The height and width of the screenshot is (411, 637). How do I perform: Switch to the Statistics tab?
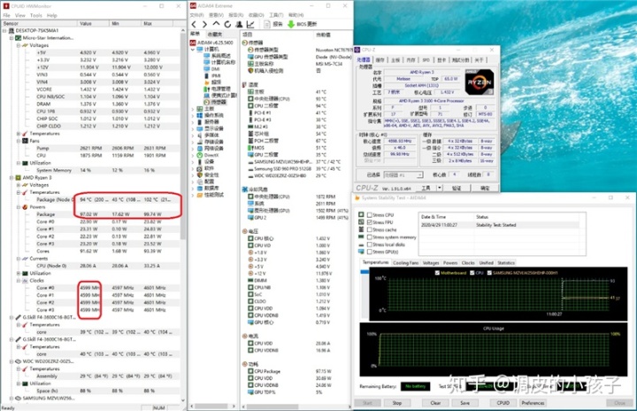pyautogui.click(x=506, y=263)
